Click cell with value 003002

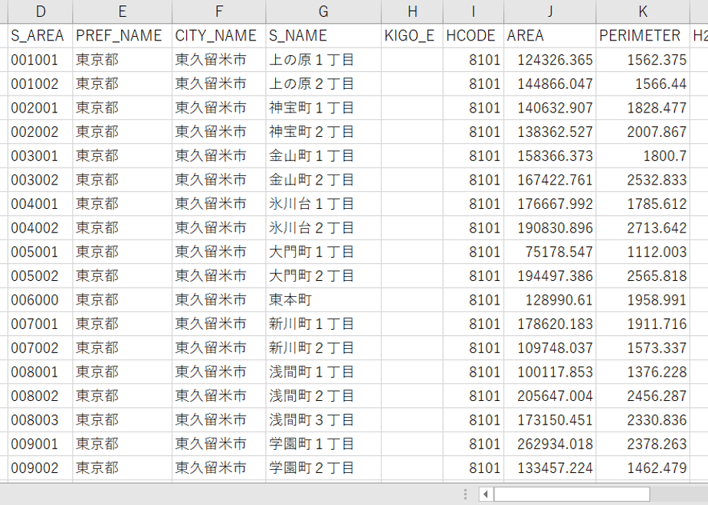click(40, 180)
